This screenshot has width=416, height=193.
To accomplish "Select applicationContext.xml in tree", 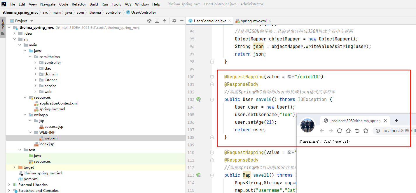I will pyautogui.click(x=58, y=103).
